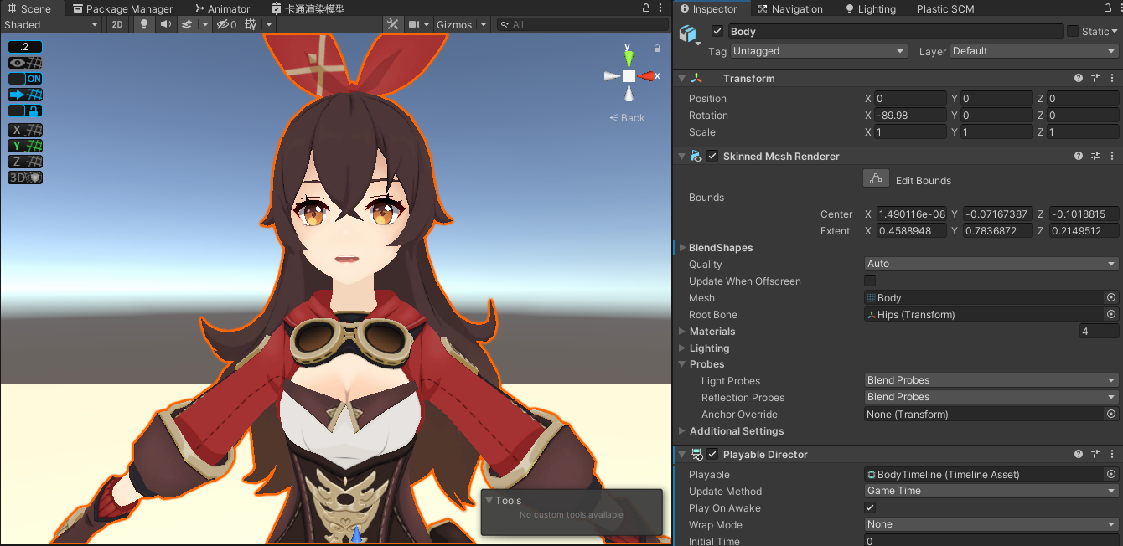This screenshot has width=1123, height=546.
Task: Toggle the ProGrids snap ON switch
Action: [25, 79]
